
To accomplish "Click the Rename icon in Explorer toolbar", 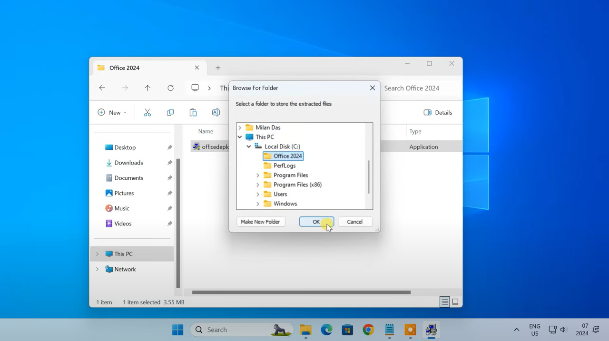I will click(216, 113).
